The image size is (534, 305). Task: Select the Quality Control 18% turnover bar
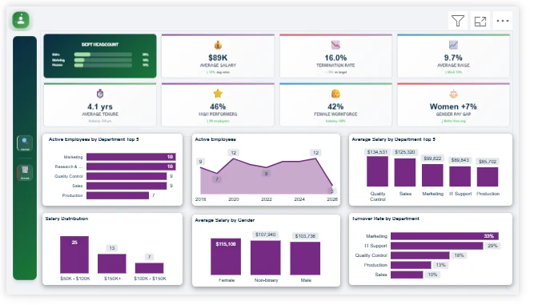[420, 255]
